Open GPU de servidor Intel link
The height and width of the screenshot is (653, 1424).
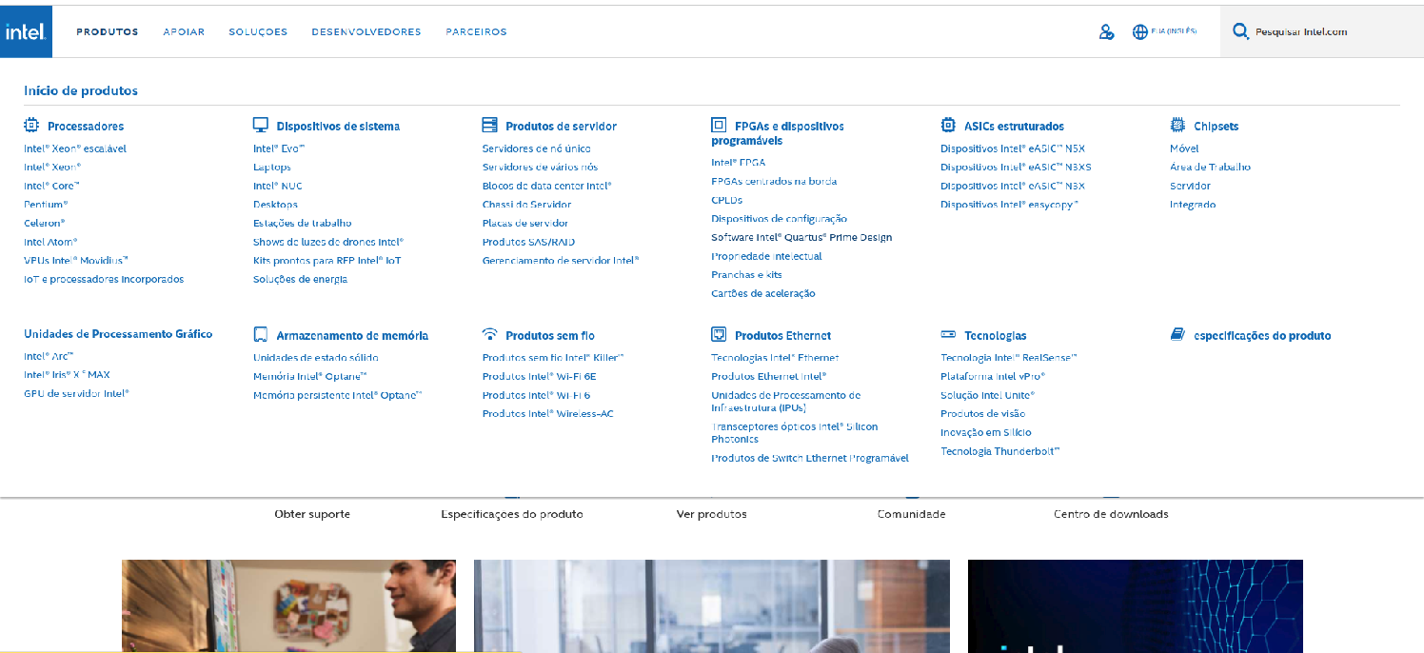click(76, 393)
